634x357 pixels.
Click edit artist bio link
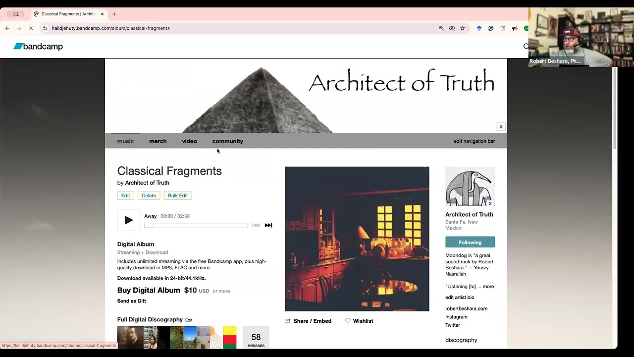tap(460, 297)
